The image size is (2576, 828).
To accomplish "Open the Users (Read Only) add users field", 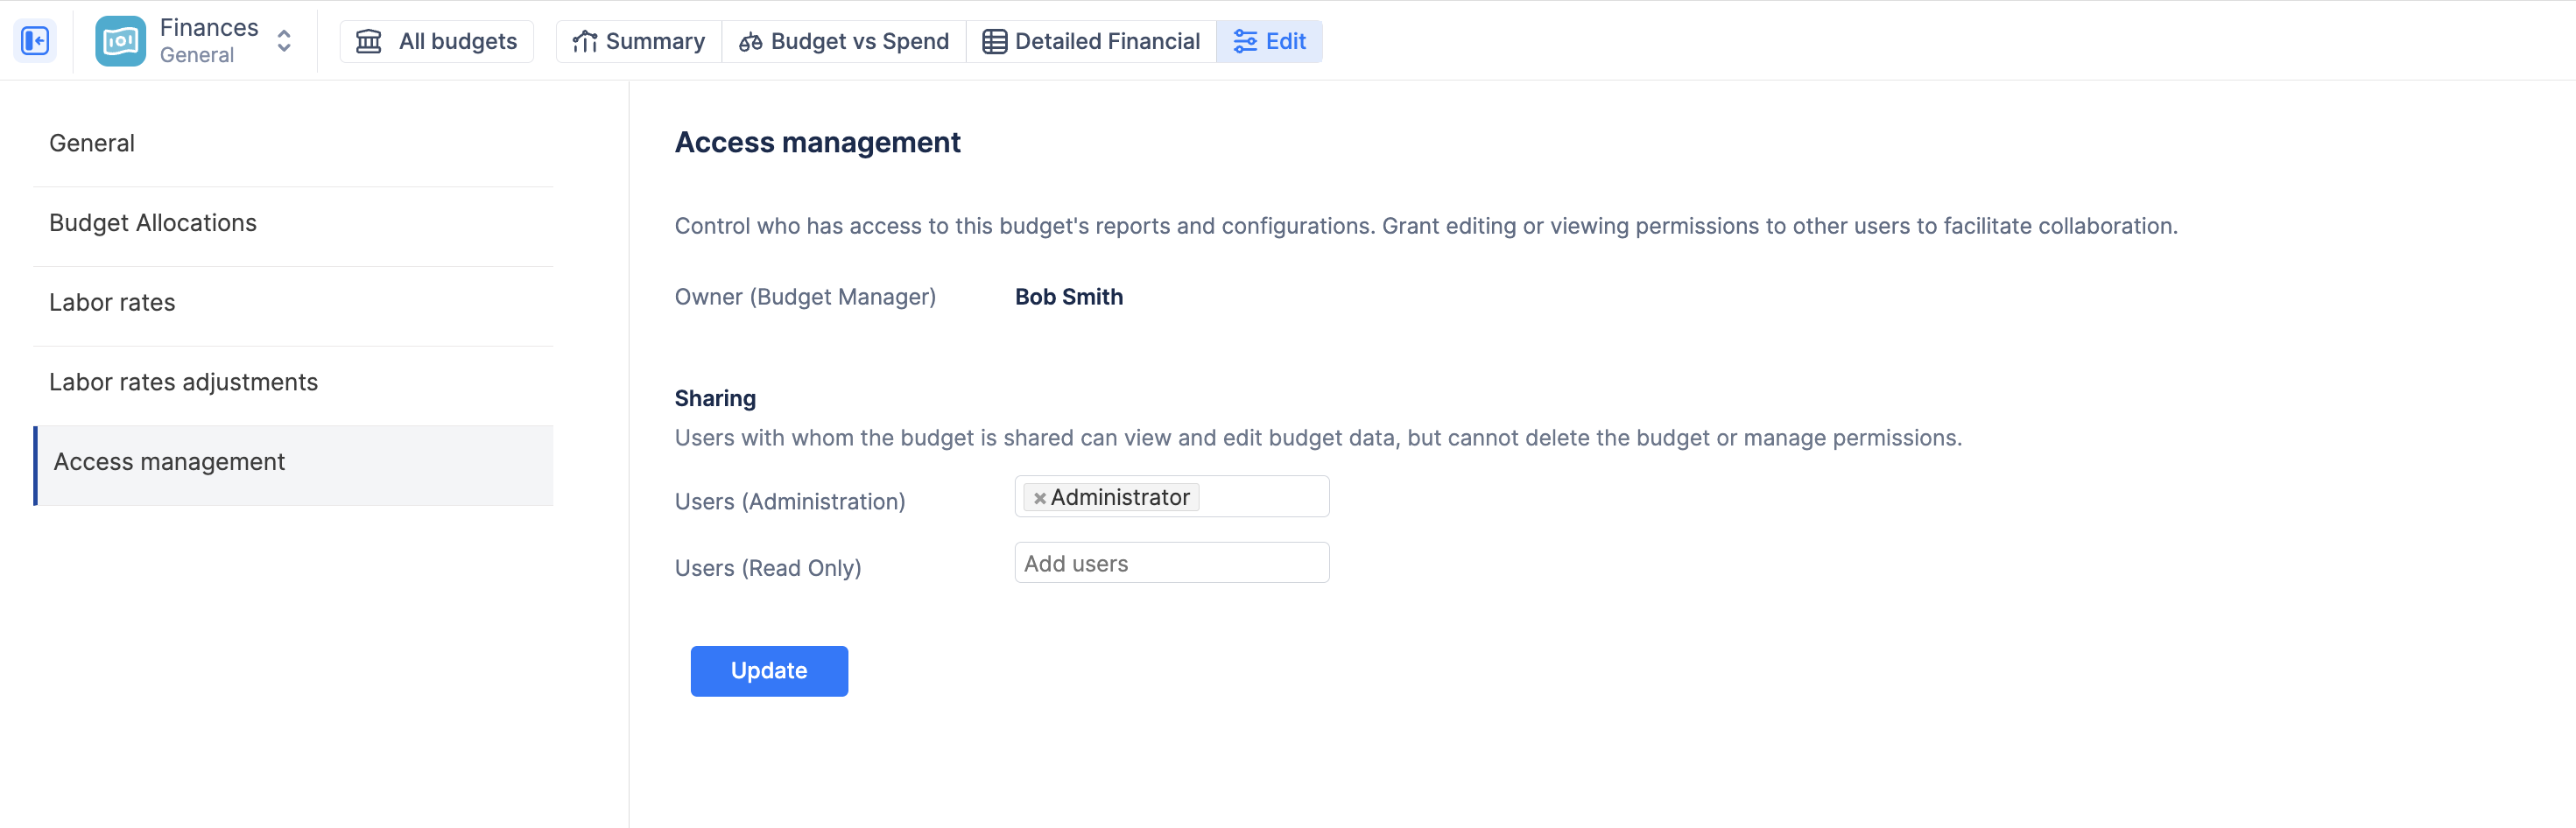I will tap(1171, 563).
